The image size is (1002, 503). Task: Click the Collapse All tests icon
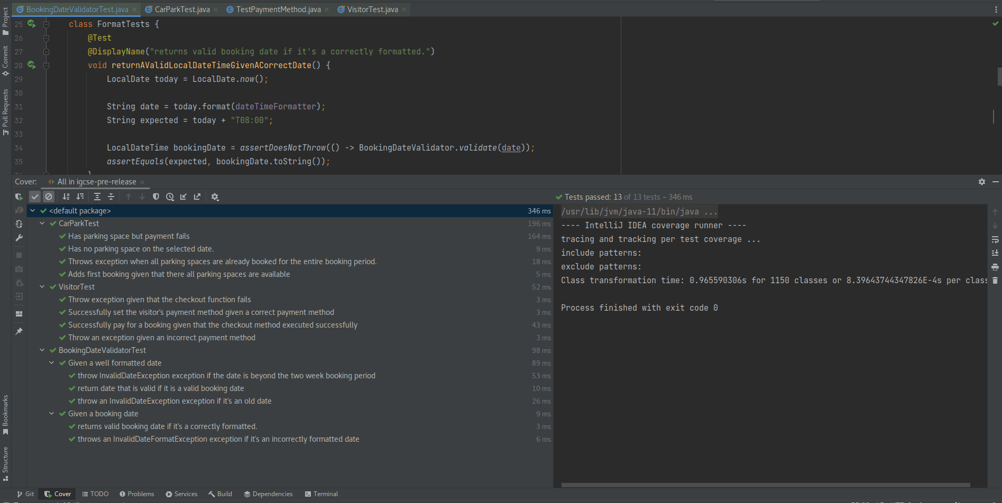pos(111,197)
